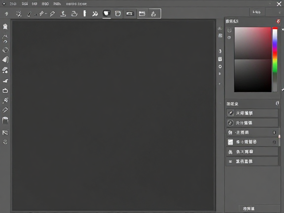Select the list row with the white square thumbnail
Viewport: 284px width, 213px height.
point(252,142)
